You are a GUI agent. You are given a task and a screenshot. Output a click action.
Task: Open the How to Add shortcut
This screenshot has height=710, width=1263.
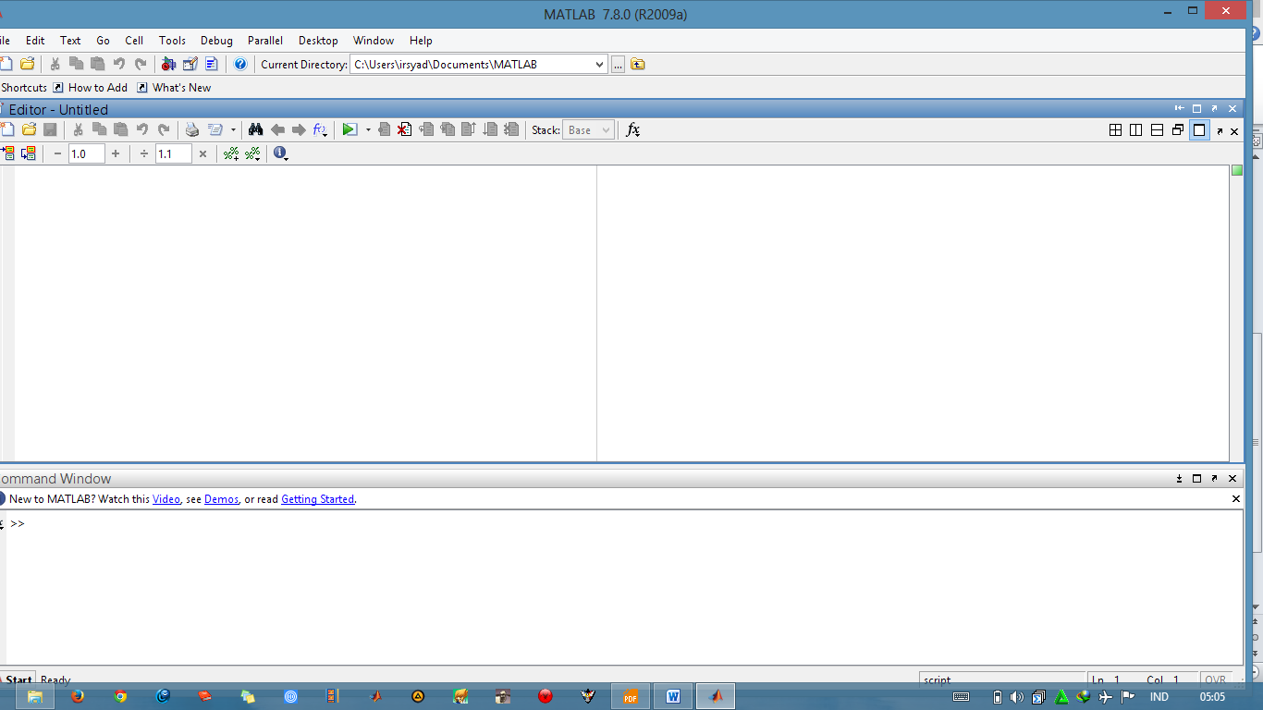point(90,88)
